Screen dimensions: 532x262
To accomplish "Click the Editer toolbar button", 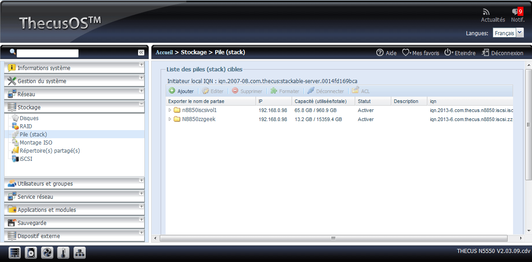I will (x=213, y=91).
